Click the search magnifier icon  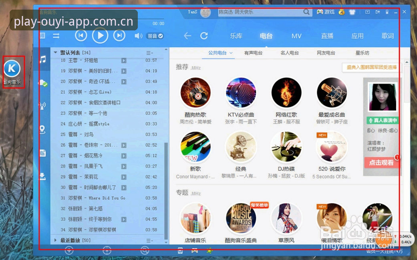pyautogui.click(x=306, y=12)
